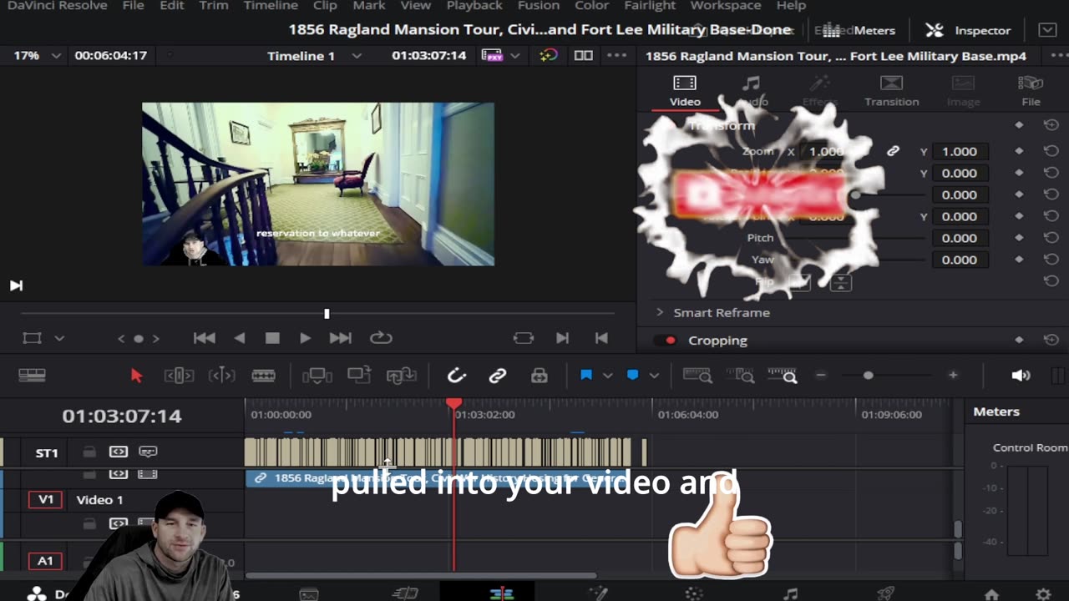This screenshot has width=1069, height=601.
Task: Click the Insert Clip toolbar icon
Action: click(317, 376)
